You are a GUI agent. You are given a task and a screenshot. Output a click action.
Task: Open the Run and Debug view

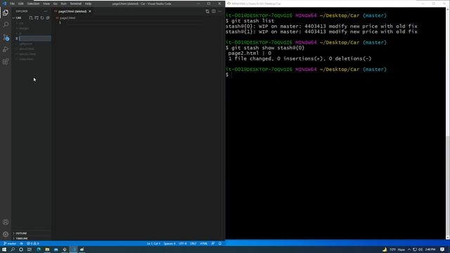coord(6,49)
